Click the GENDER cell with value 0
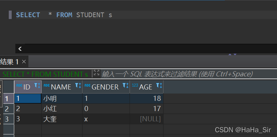The height and width of the screenshot is (137, 277). tap(106, 109)
